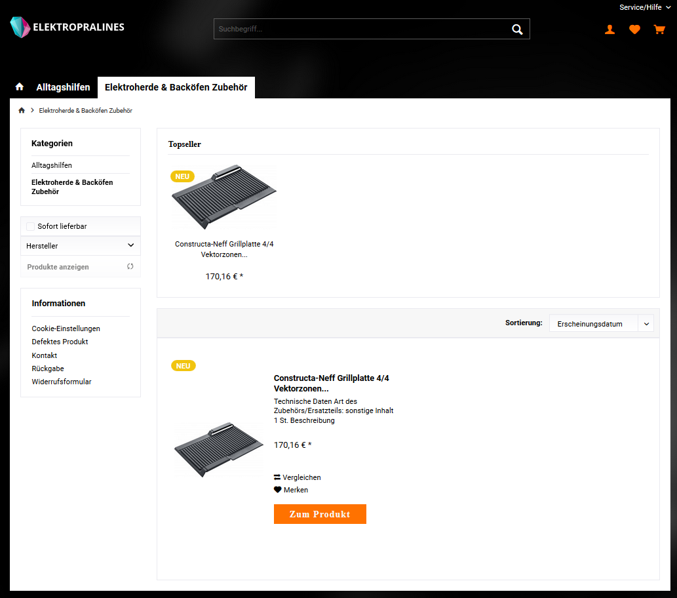Click the home icon in navigation bar
The image size is (677, 598).
coord(20,87)
